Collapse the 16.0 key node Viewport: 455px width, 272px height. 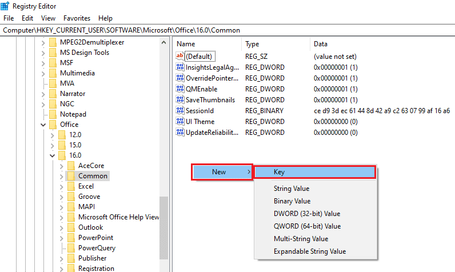point(52,155)
